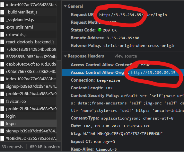Click the _ssgManifest.js file icon

tap(2, 20)
